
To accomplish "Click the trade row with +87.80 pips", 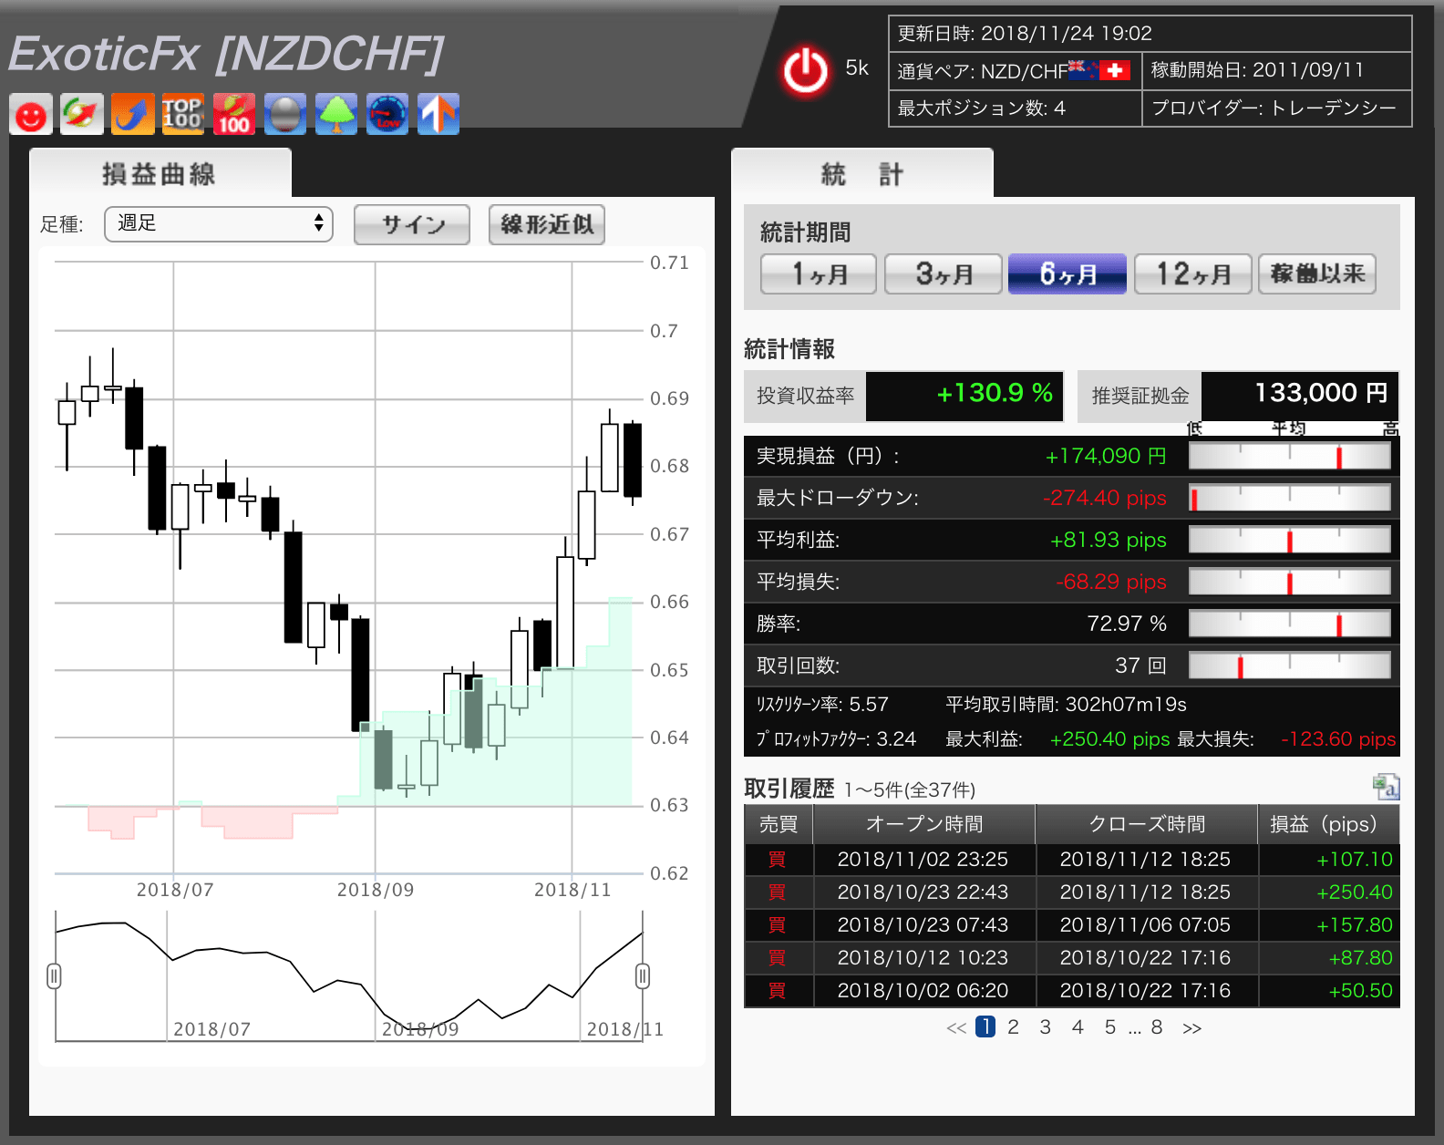I will click(1072, 958).
